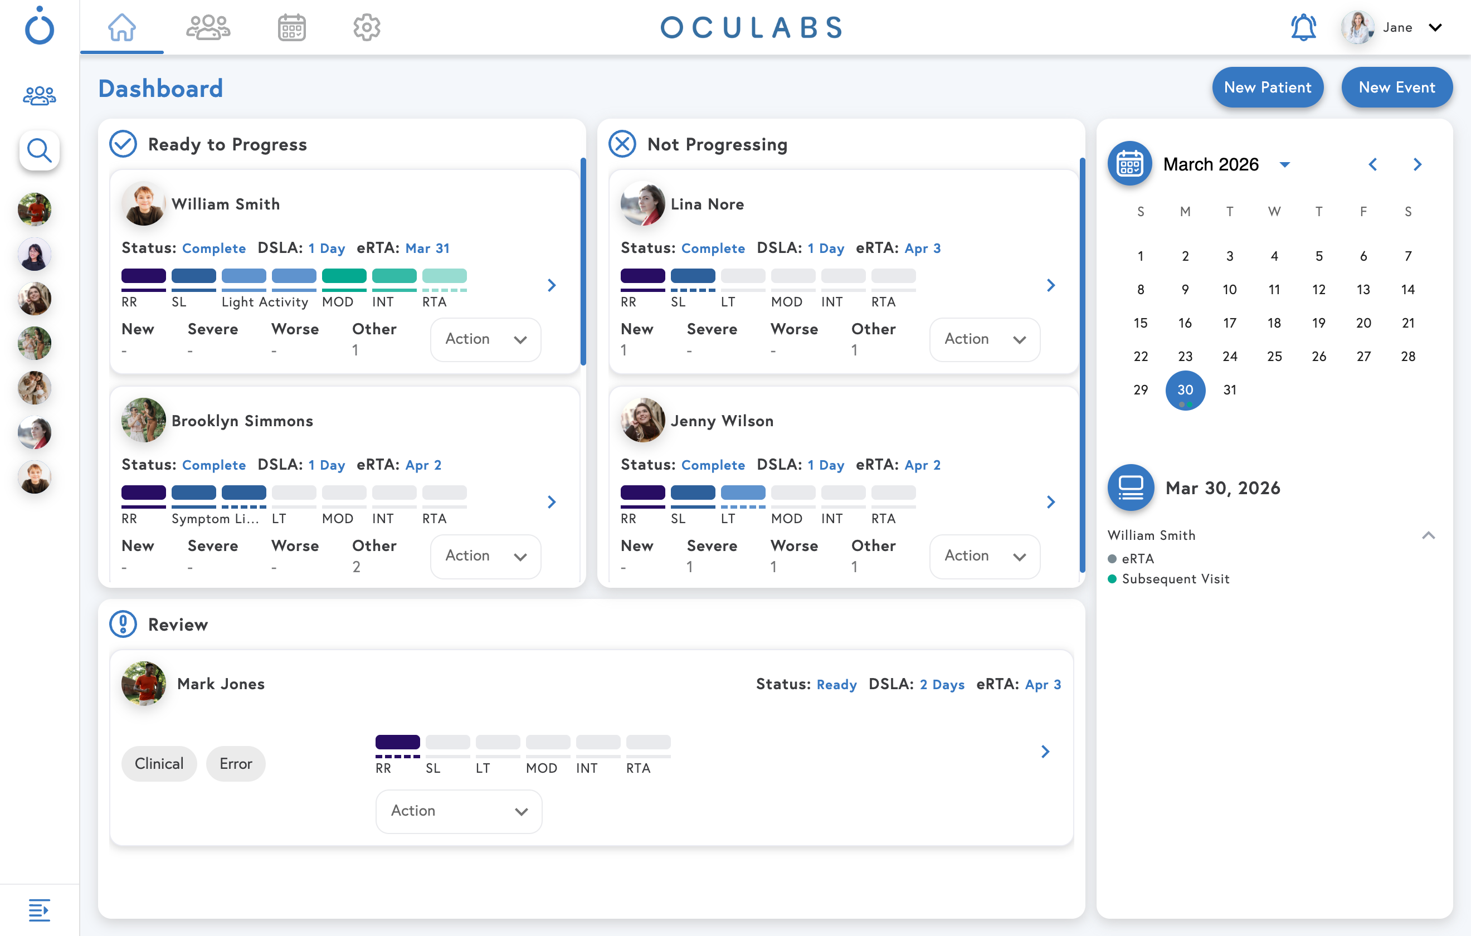
Task: Open Action dropdown for Jenny Wilson
Action: (985, 556)
